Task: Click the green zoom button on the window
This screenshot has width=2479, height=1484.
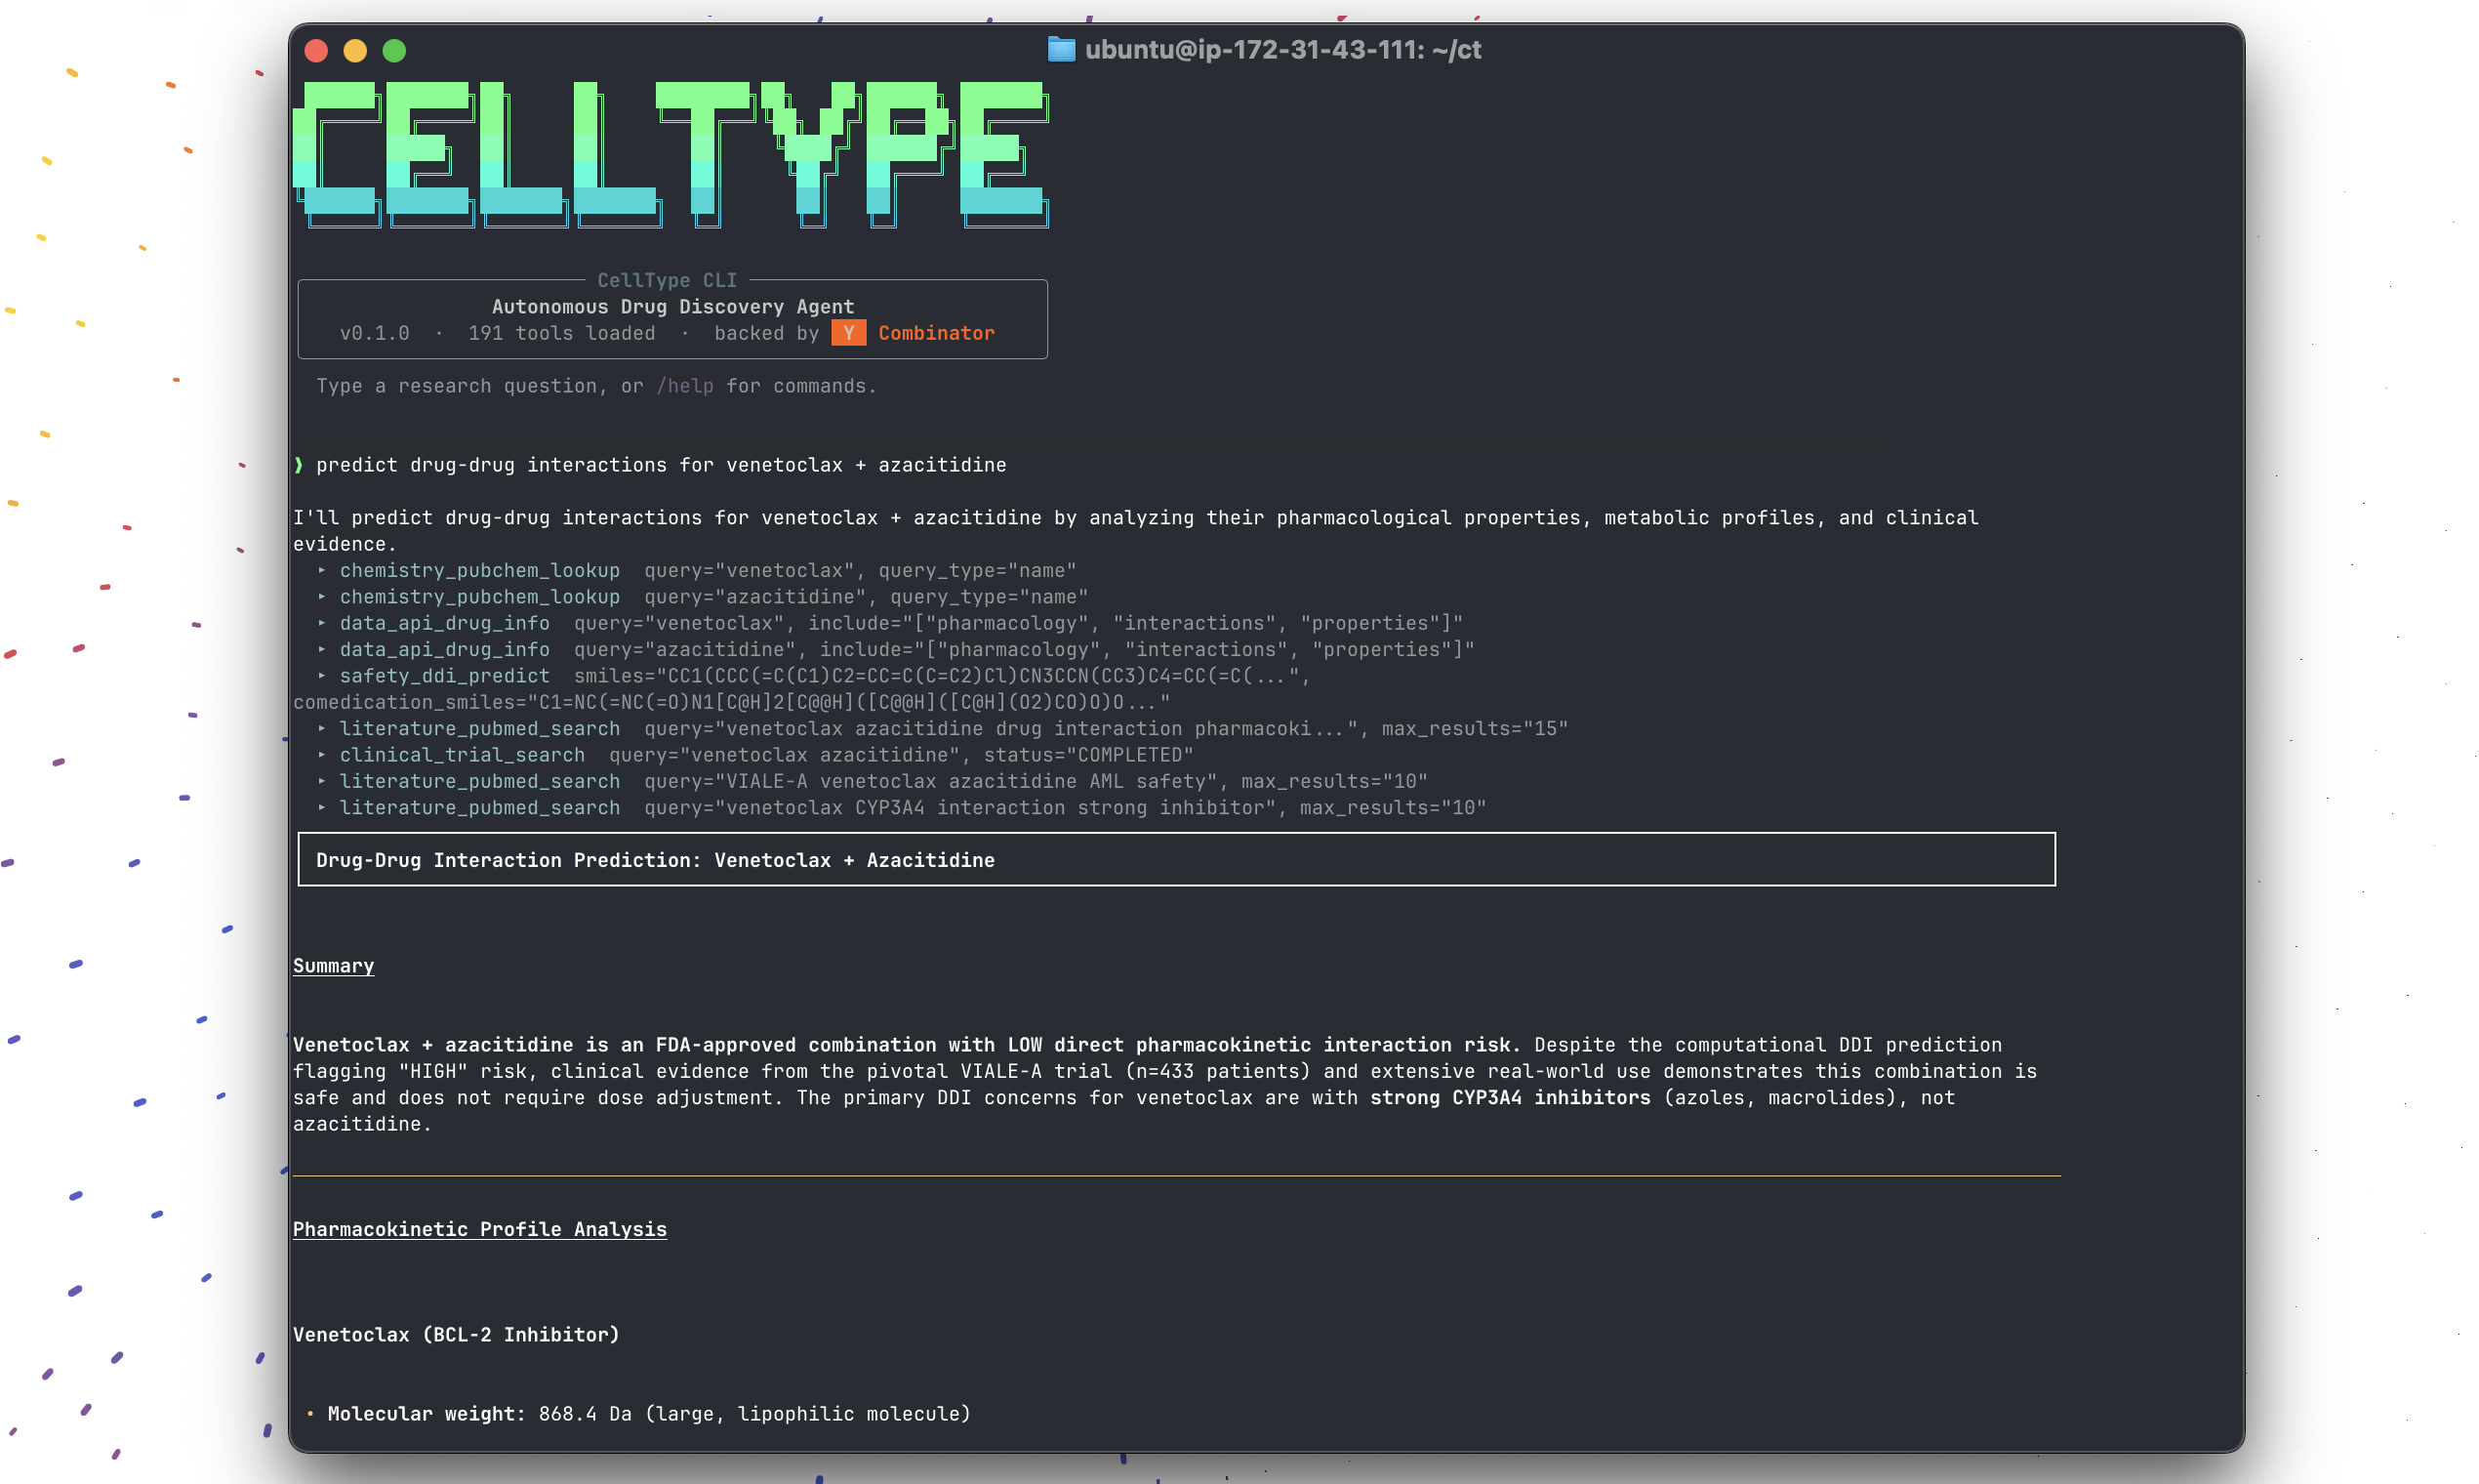Action: click(x=395, y=50)
